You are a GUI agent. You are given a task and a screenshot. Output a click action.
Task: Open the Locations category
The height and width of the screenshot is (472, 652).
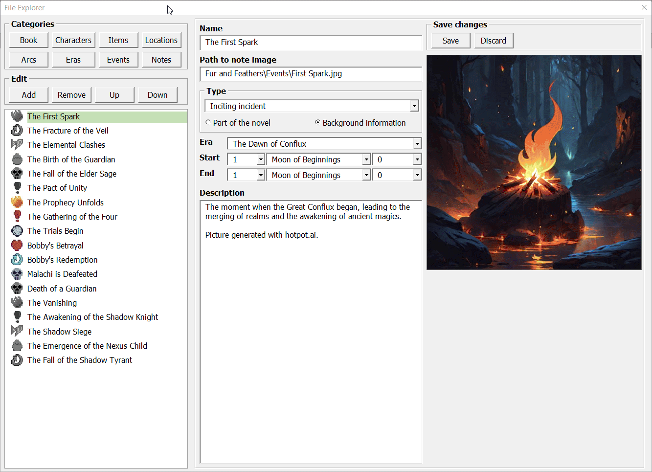click(x=161, y=40)
